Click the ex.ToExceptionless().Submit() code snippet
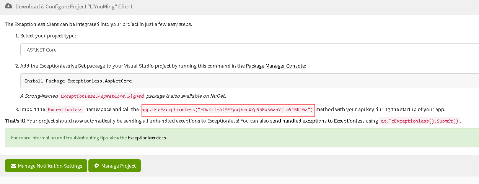This screenshot has height=184, width=479. [419, 121]
